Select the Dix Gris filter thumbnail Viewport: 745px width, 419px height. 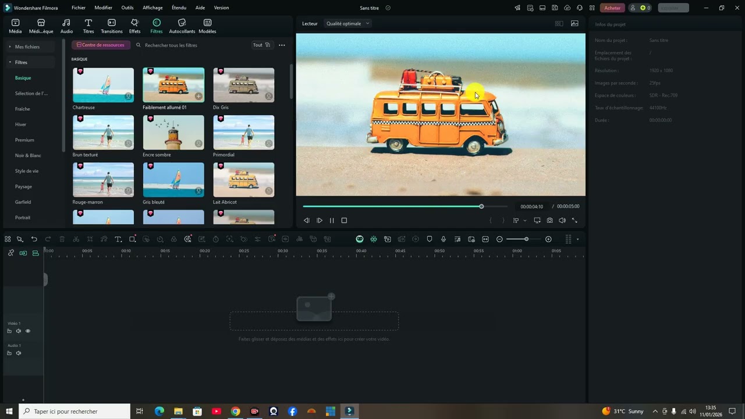[x=243, y=85]
